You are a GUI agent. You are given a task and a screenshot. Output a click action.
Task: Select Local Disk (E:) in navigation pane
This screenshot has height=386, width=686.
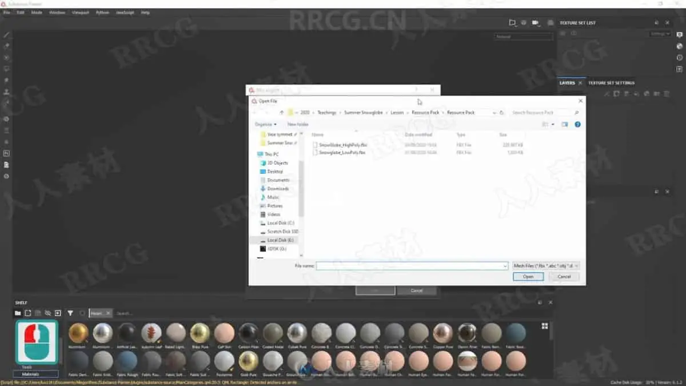click(x=278, y=240)
